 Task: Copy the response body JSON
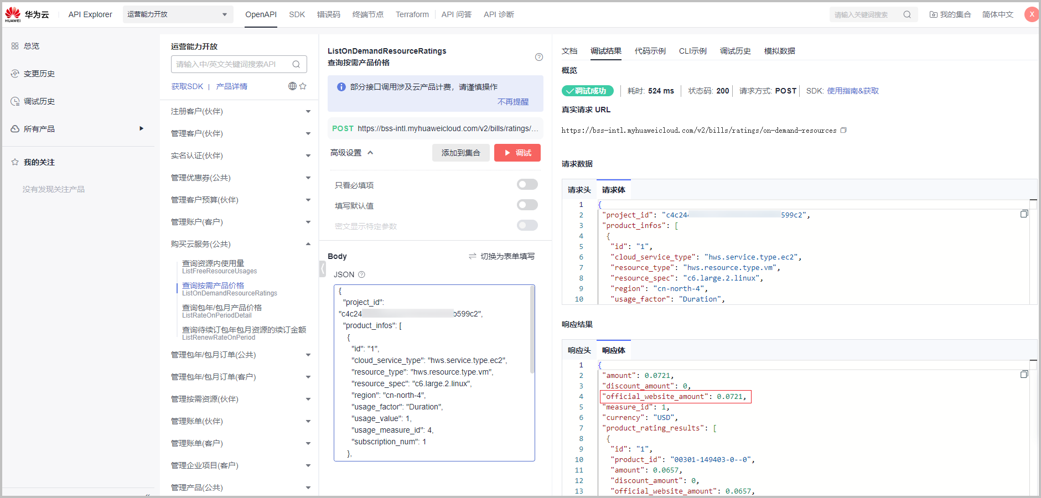click(1024, 375)
